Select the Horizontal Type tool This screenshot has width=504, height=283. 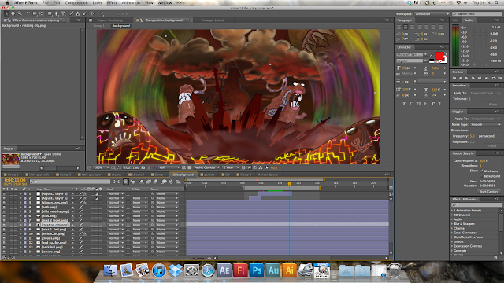[63, 13]
